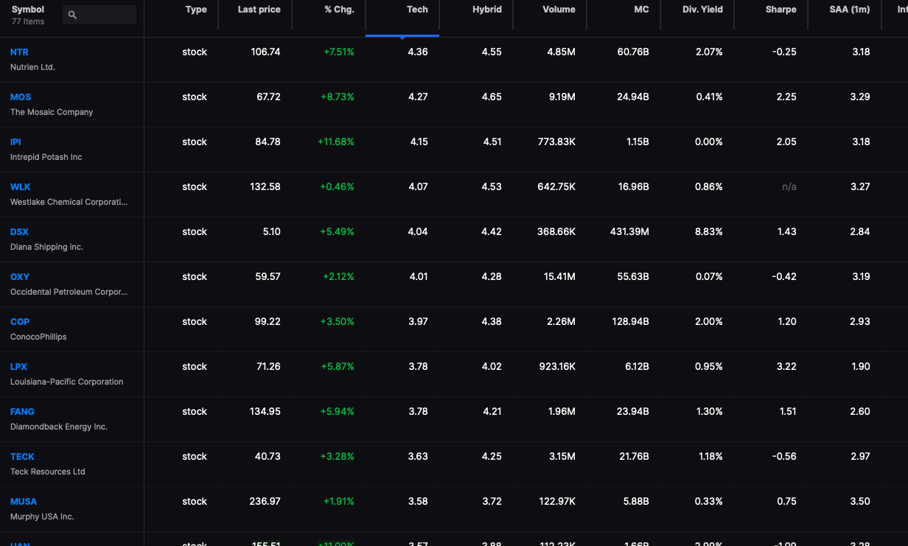Click the n/a Sharpe value for WLK
Viewport: 908px width, 546px height.
click(789, 187)
